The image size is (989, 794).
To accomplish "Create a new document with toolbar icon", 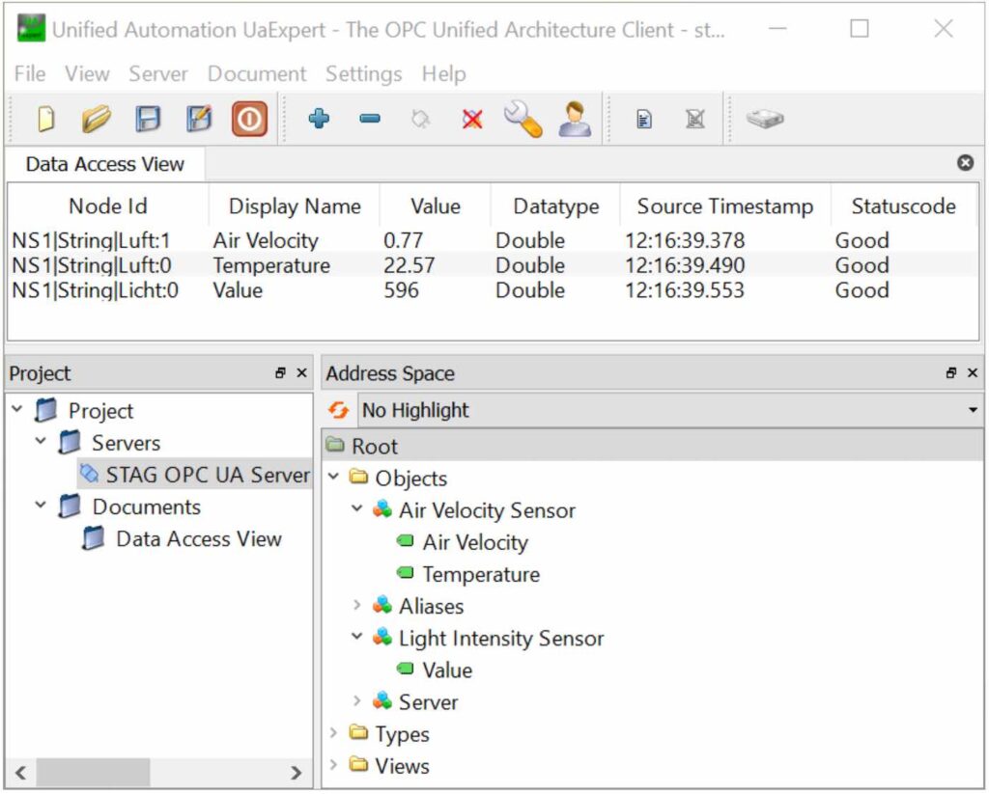I will click(x=46, y=119).
